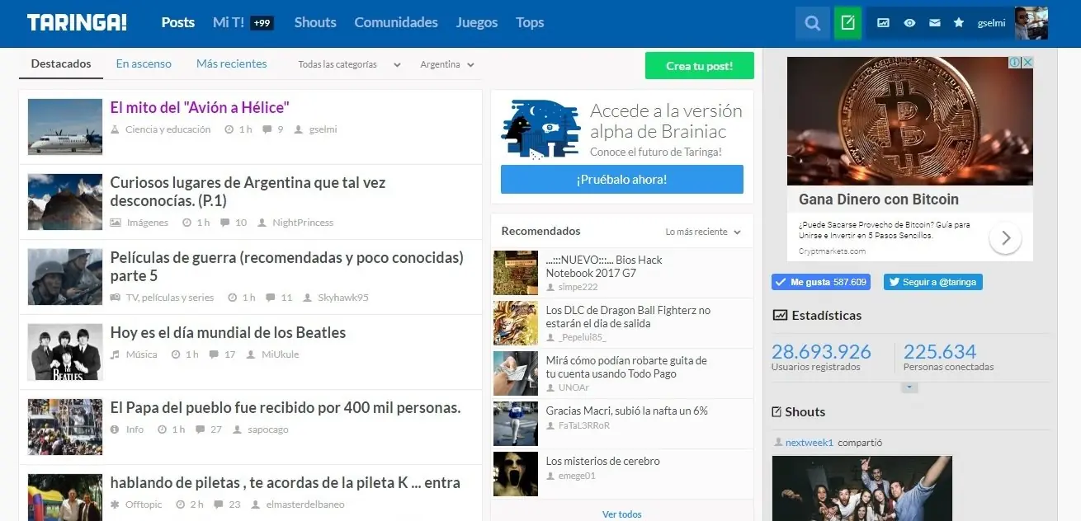Open post El mito del "Avión a Hélice"

tap(200, 107)
